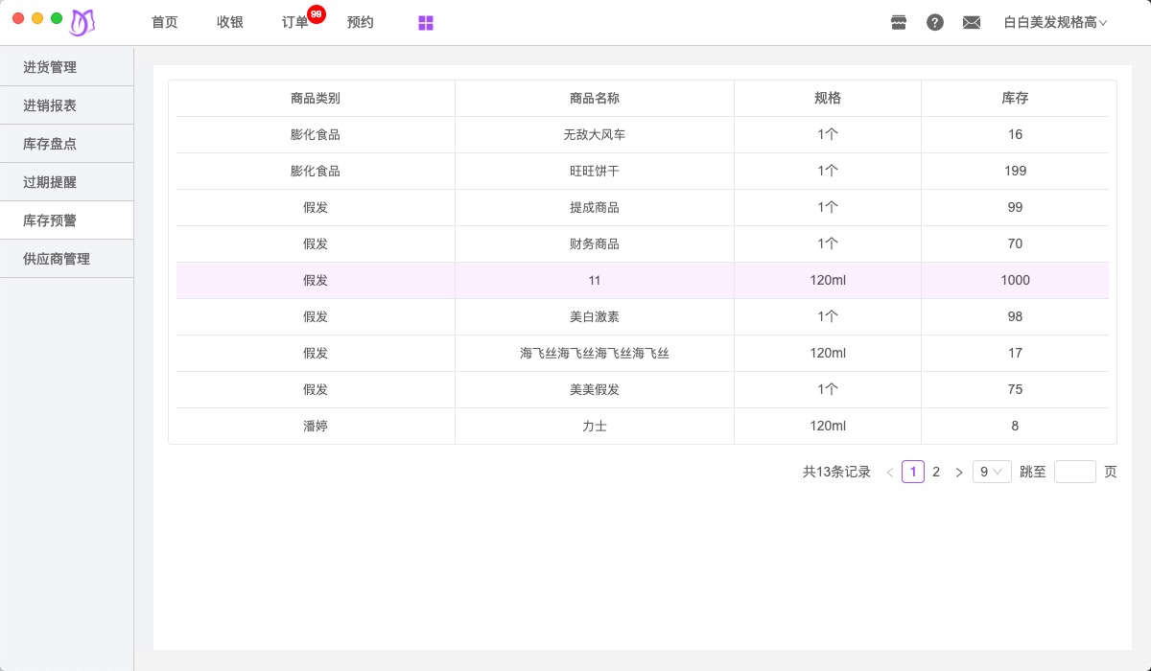1151x671 pixels.
Task: Open the 预约 tab
Action: click(x=361, y=22)
